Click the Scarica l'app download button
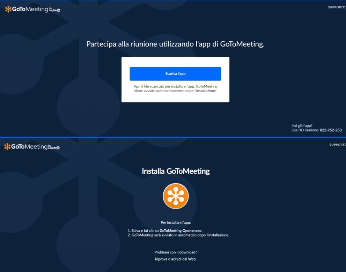346x272 pixels. click(175, 73)
